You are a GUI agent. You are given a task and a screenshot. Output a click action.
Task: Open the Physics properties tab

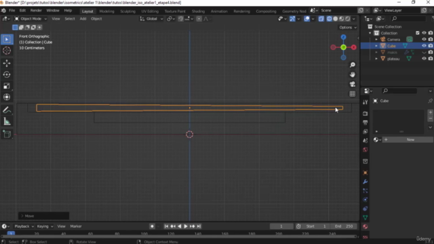tap(365, 199)
